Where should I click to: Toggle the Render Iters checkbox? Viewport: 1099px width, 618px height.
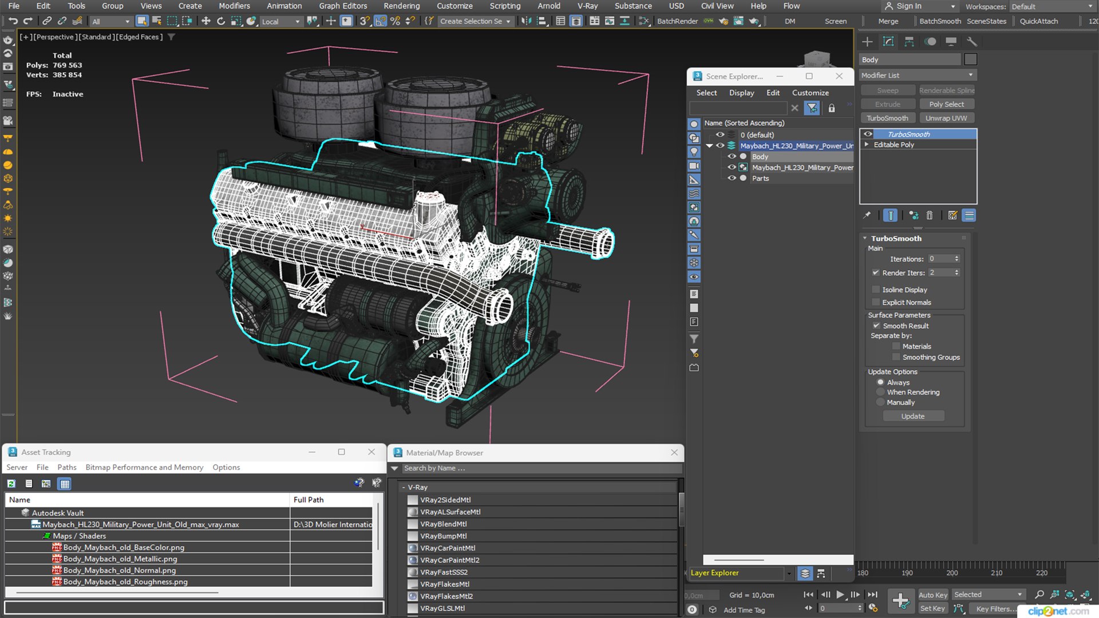click(x=875, y=272)
